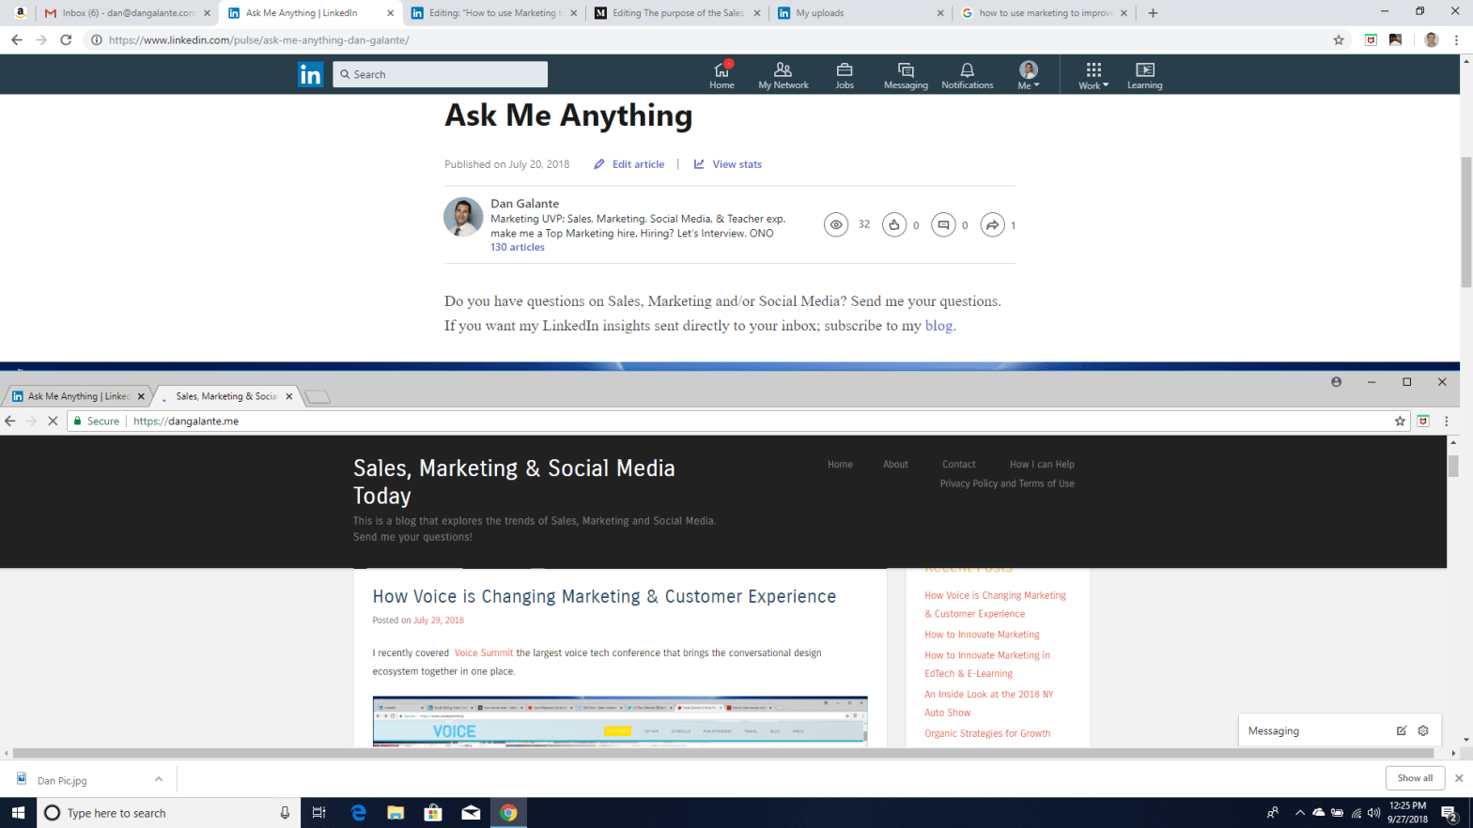Click the article like thumbs-up icon
This screenshot has width=1473, height=828.
pos(894,225)
